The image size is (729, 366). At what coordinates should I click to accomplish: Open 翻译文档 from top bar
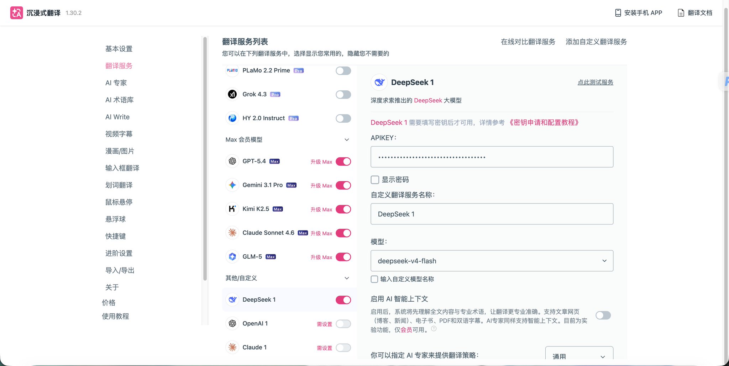[x=695, y=13]
